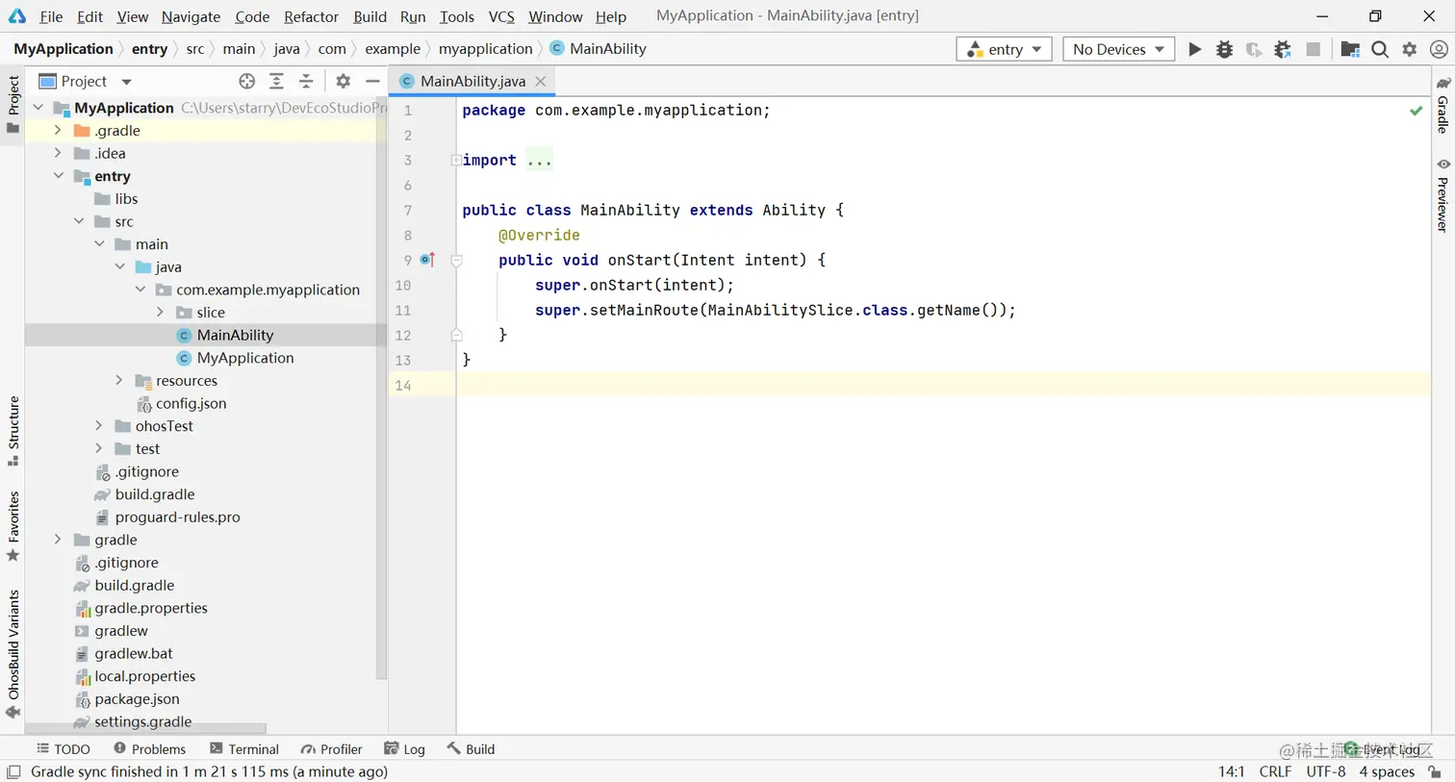Open the File menu
This screenshot has width=1455, height=782.
51,16
